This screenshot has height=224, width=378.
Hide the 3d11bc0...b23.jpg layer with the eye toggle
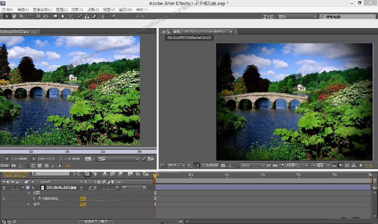(4, 187)
